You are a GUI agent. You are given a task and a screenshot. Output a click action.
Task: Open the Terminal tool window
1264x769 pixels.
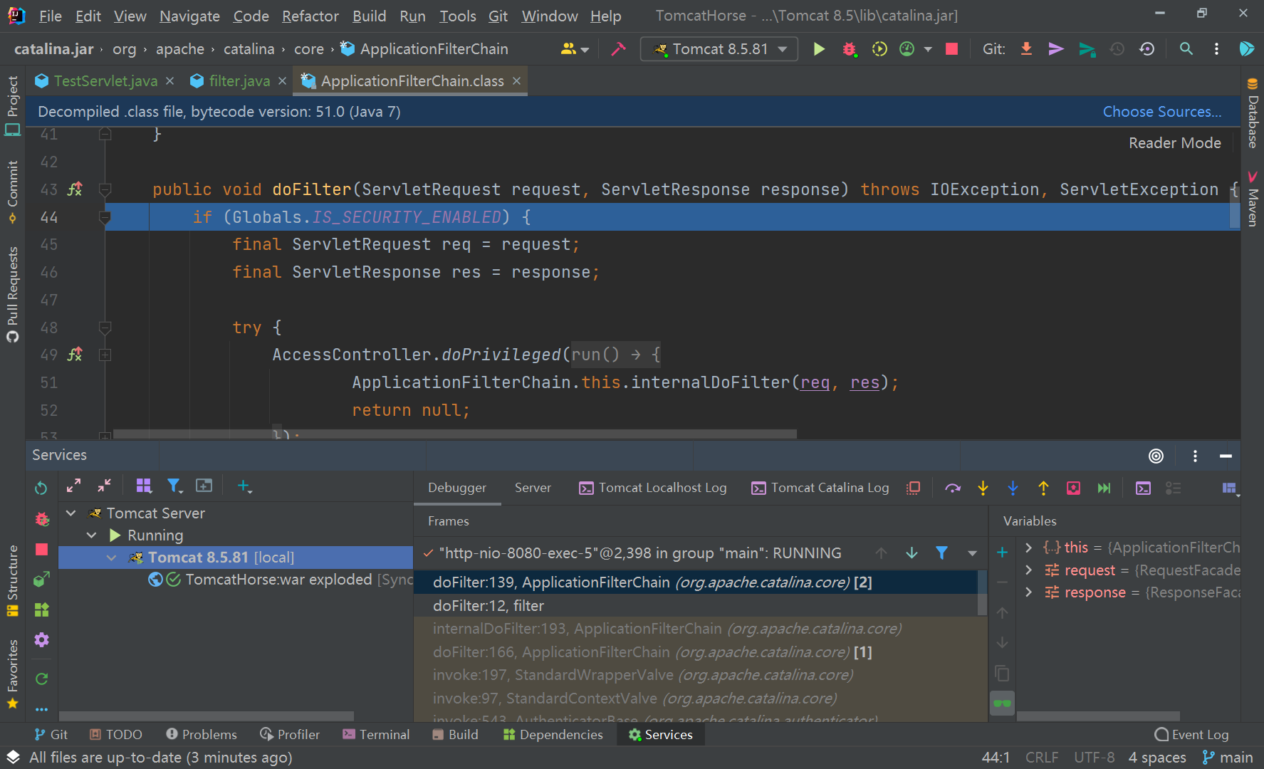(376, 735)
